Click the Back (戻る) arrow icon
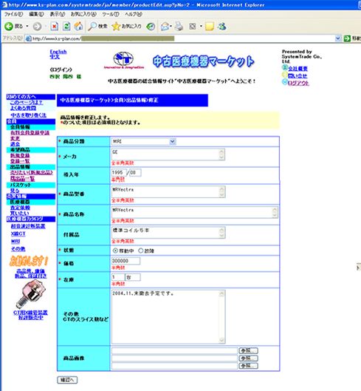The width and height of the screenshot is (361, 391). (x=9, y=26)
